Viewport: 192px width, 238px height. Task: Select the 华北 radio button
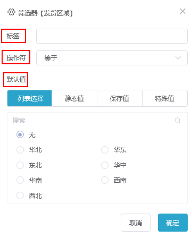coord(20,150)
